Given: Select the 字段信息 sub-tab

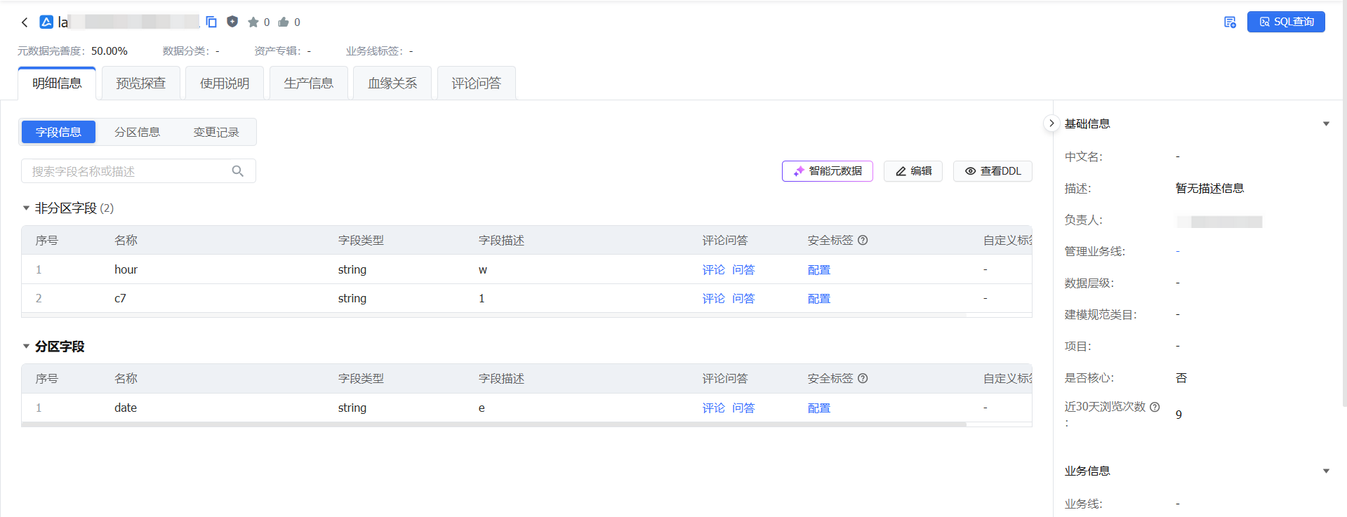Looking at the screenshot, I should click(58, 132).
